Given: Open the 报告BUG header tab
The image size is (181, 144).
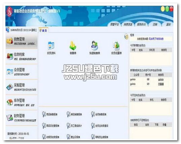Looking at the screenshot, I should tap(141, 25).
